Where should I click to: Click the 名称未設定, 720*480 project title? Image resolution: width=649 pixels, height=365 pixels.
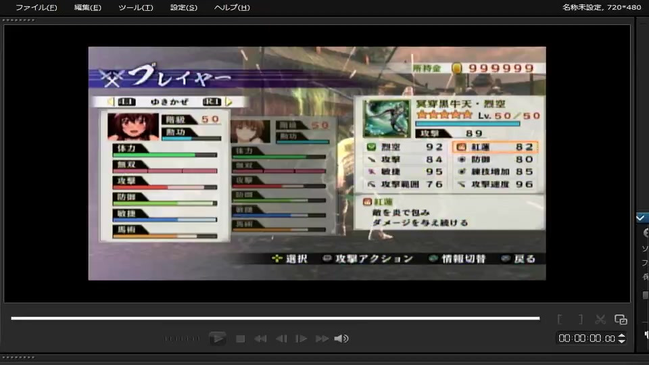602,7
